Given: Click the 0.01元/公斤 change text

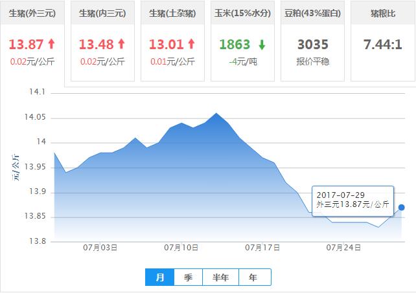Looking at the screenshot, I should [x=172, y=61].
